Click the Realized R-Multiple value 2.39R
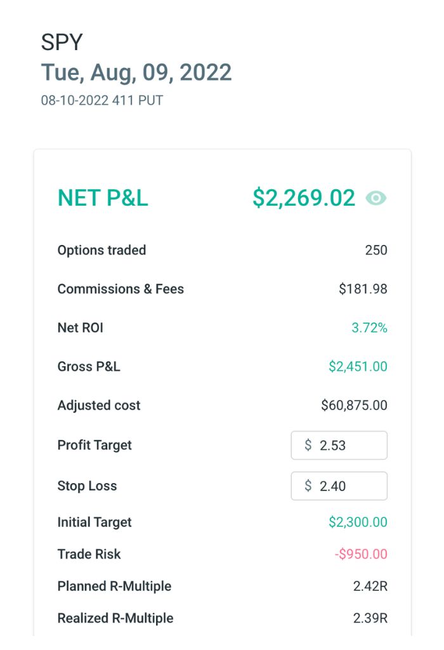Viewport: 444px width, 650px height. 374,618
